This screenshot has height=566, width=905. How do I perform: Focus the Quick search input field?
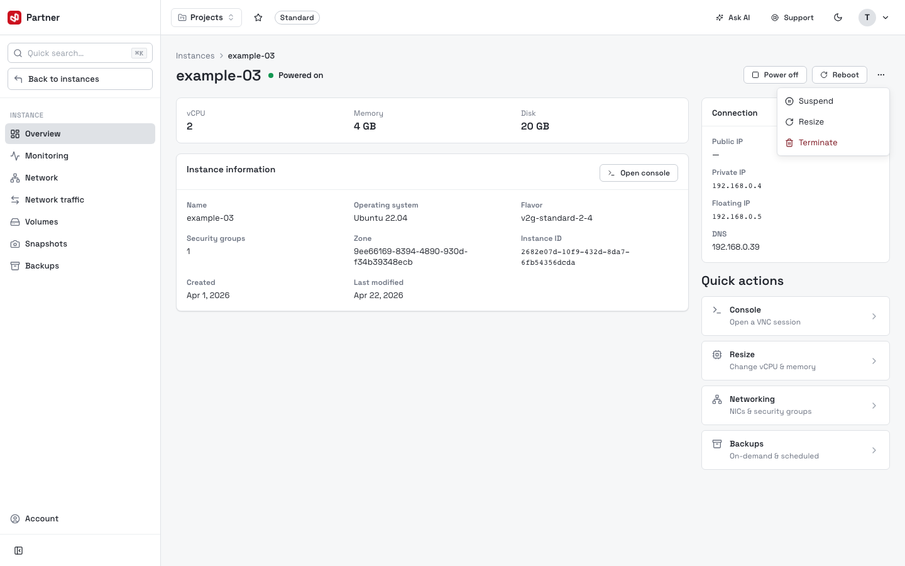click(80, 53)
